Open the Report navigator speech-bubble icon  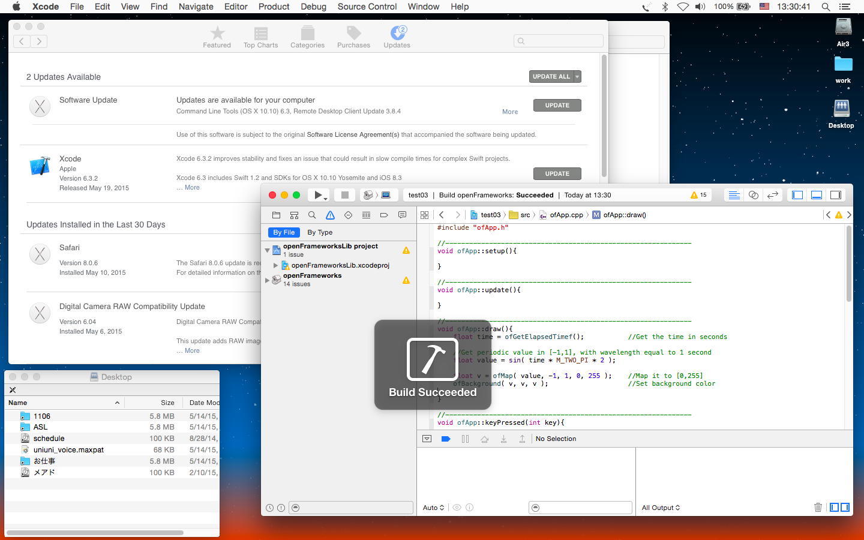click(402, 215)
